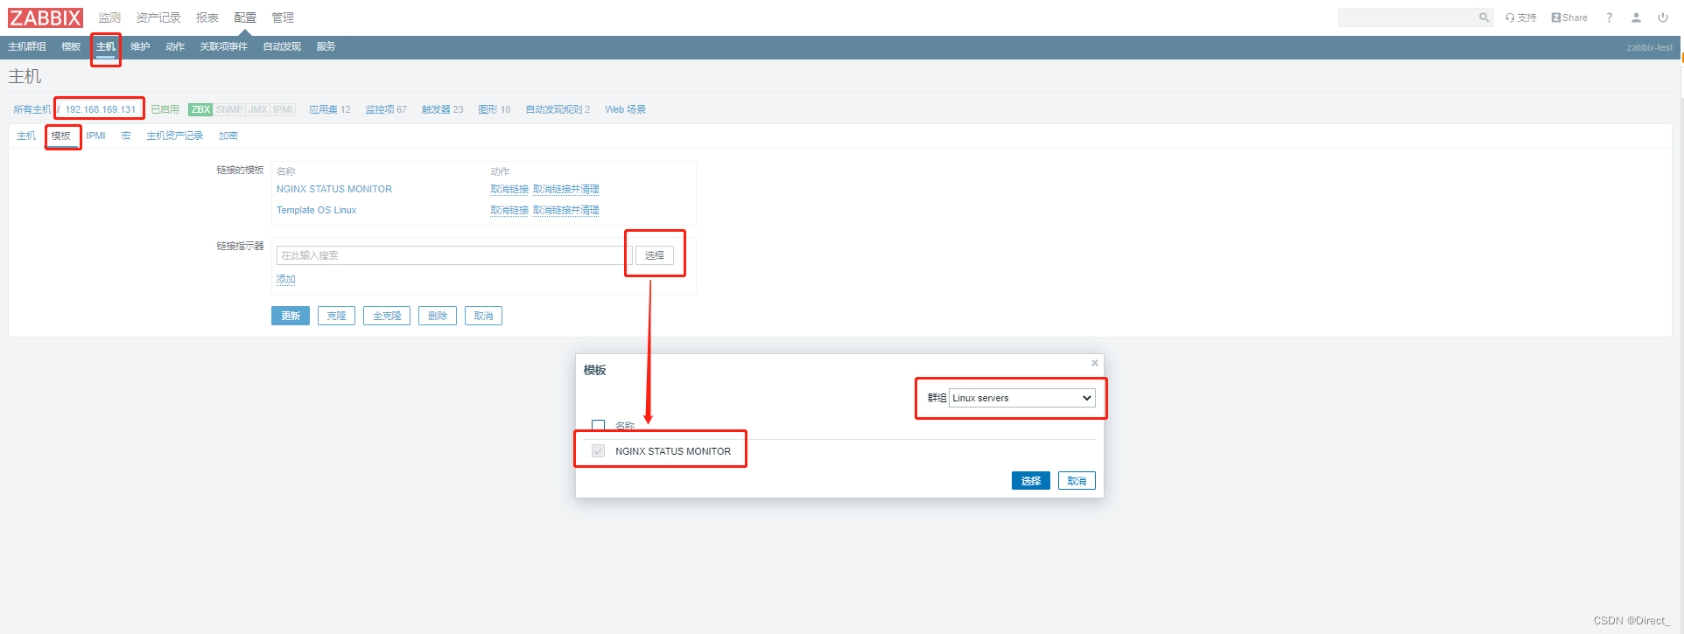Screen dimensions: 1684x634
Task: Click the SNMP availability badge
Action: tap(229, 109)
